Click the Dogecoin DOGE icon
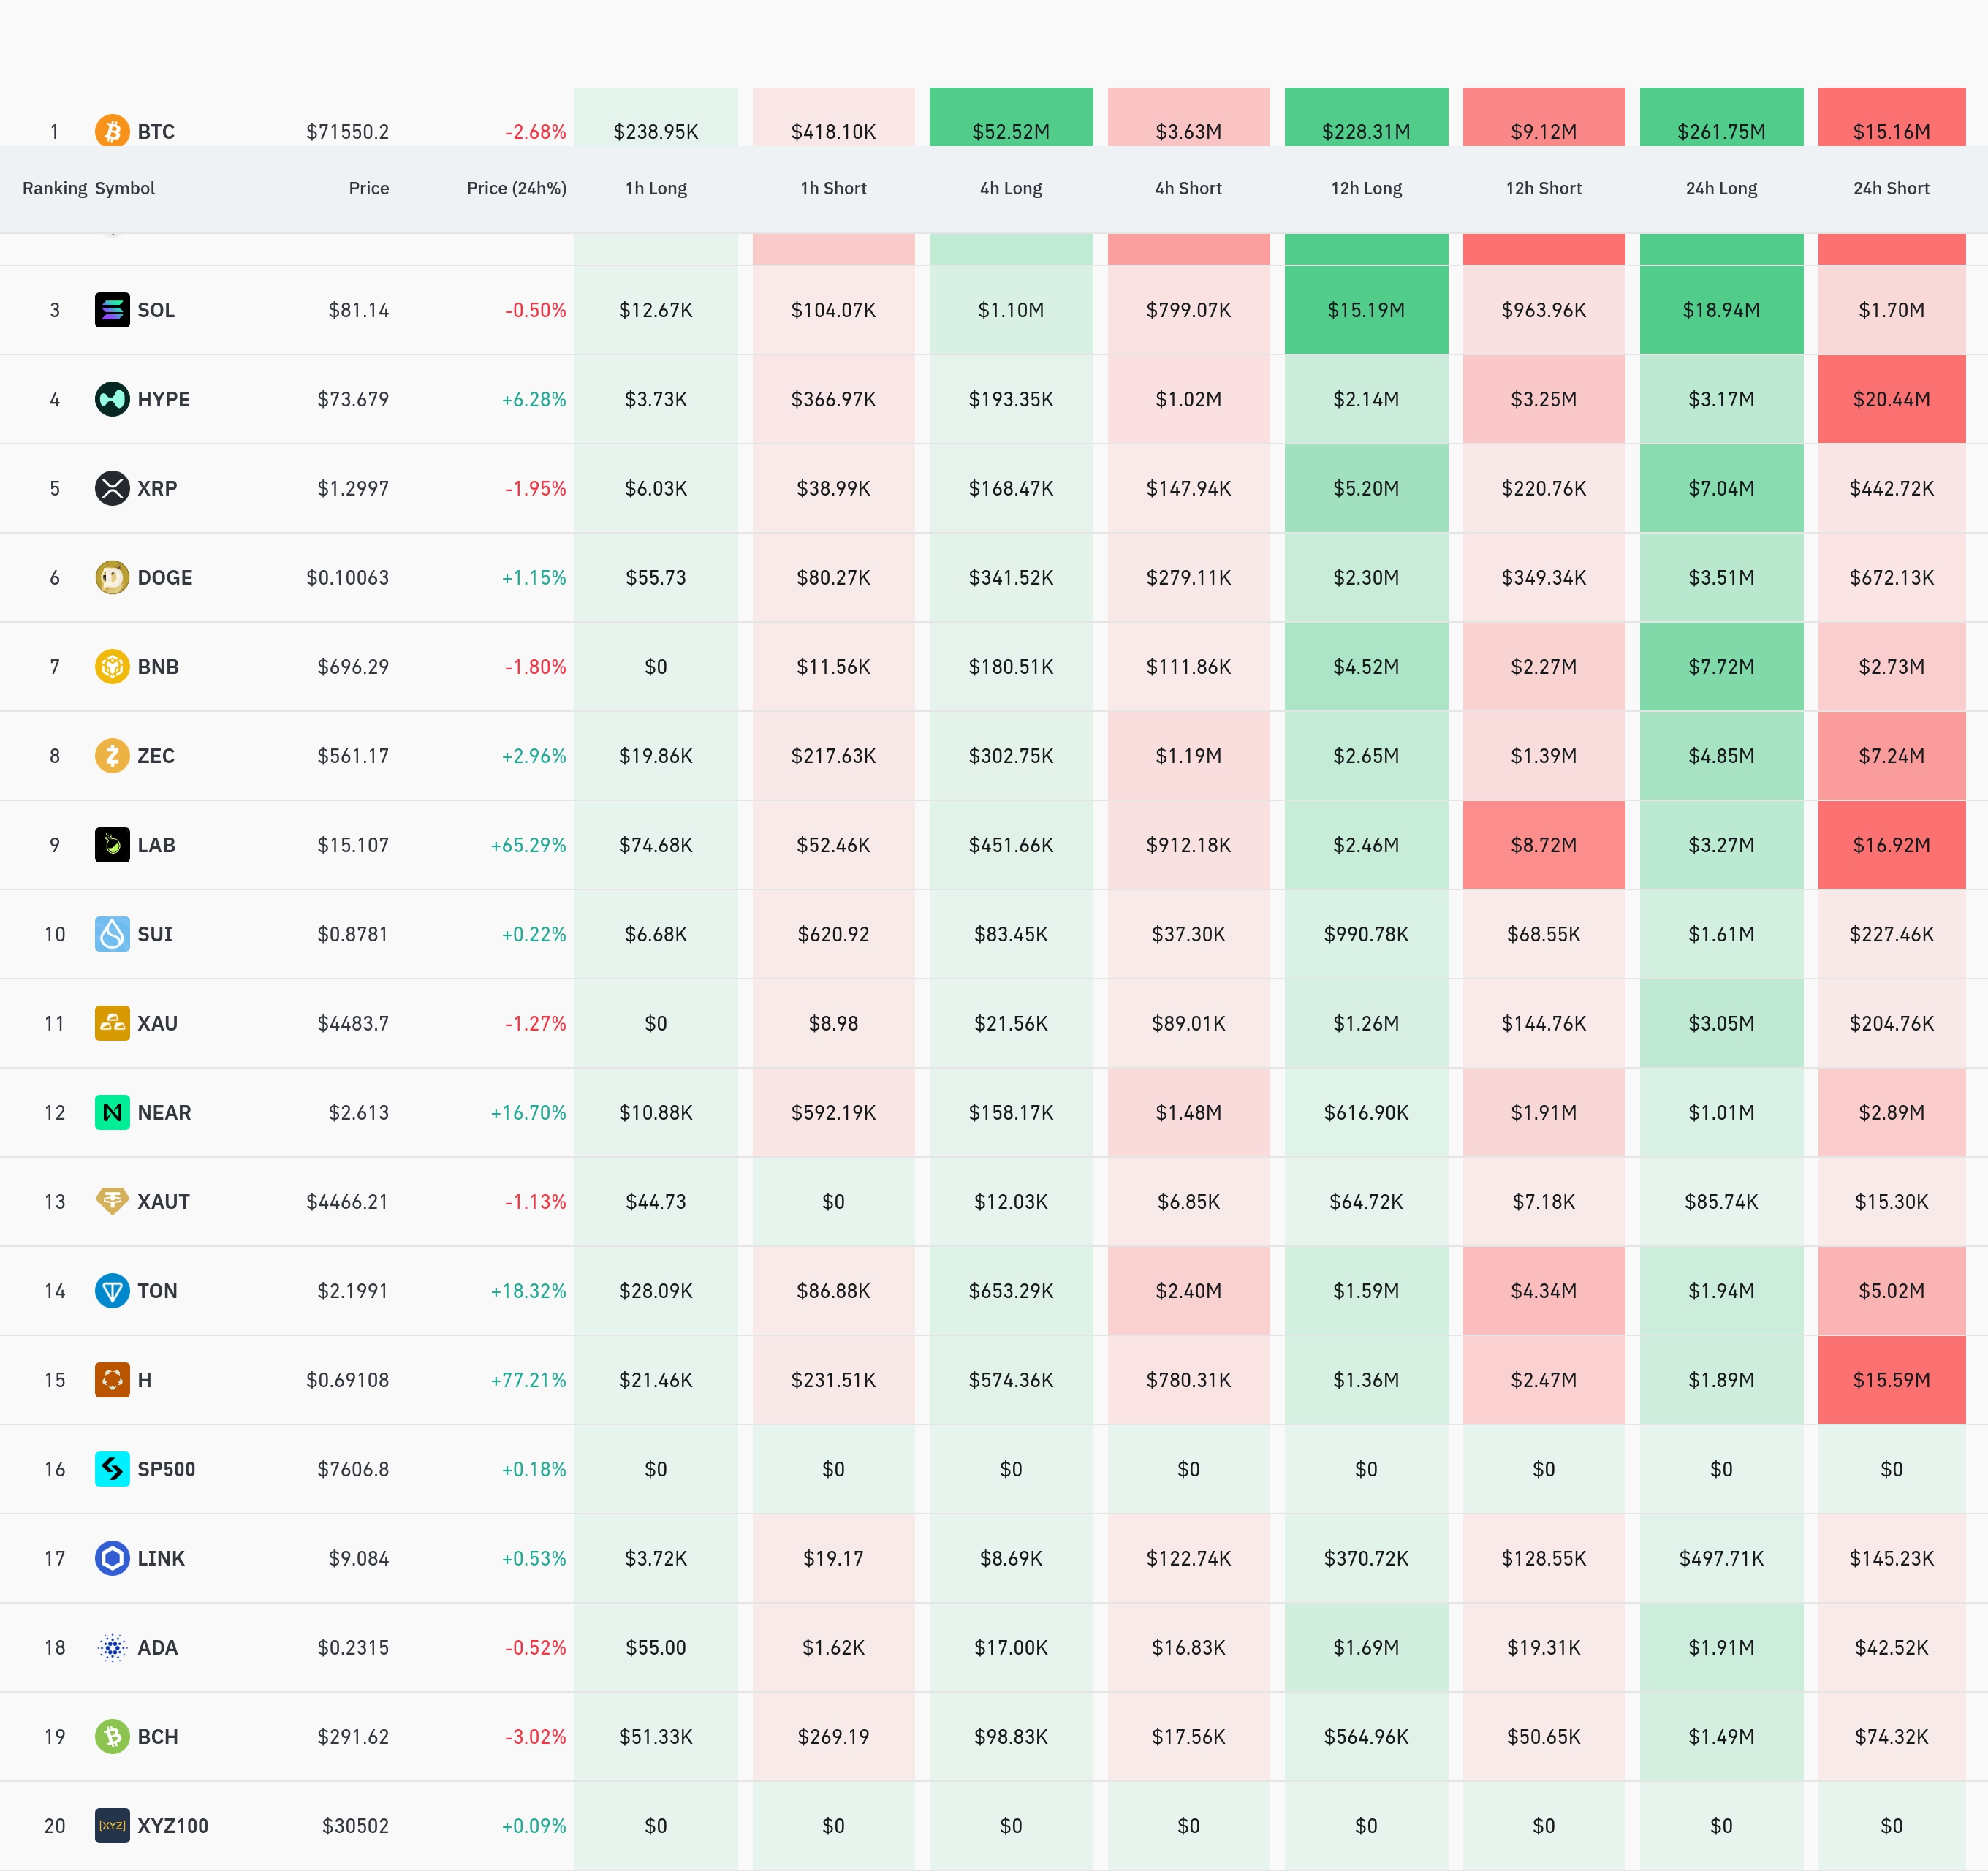1988x1871 pixels. click(112, 577)
